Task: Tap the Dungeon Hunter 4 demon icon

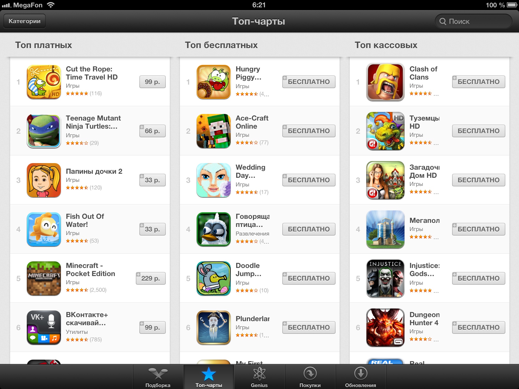Action: (x=385, y=327)
